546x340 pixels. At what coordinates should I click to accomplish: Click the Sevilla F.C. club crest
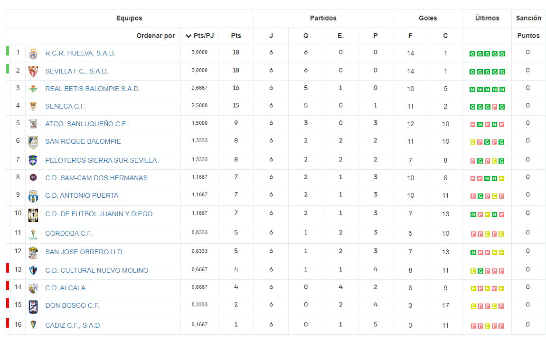click(33, 71)
